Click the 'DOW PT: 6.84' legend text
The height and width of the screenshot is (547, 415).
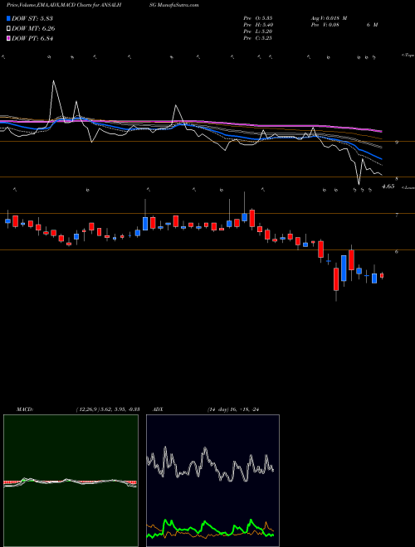point(32,38)
